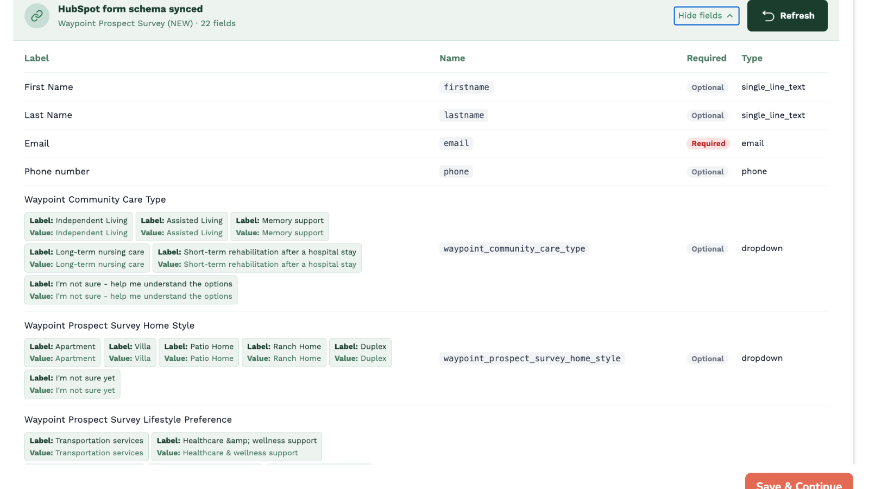Click Optional badge in Phone number row
The height and width of the screenshot is (489, 869).
(707, 172)
